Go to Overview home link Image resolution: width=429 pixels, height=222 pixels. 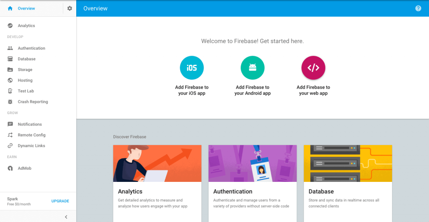(x=26, y=8)
